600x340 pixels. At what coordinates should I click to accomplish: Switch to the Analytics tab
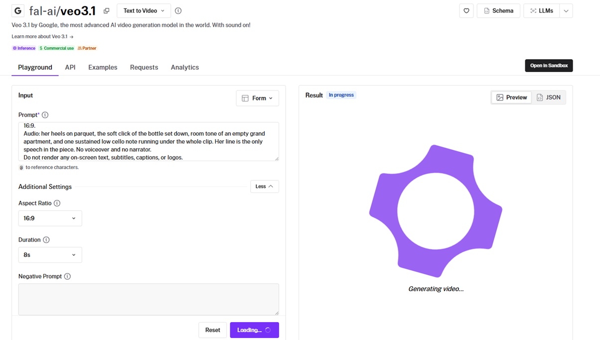[185, 68]
